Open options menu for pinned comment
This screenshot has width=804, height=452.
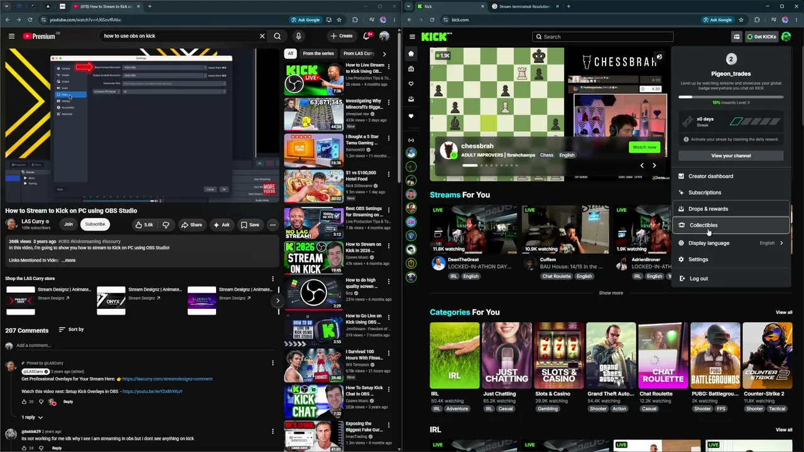(273, 363)
